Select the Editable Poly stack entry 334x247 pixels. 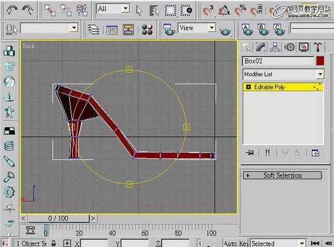coord(283,87)
